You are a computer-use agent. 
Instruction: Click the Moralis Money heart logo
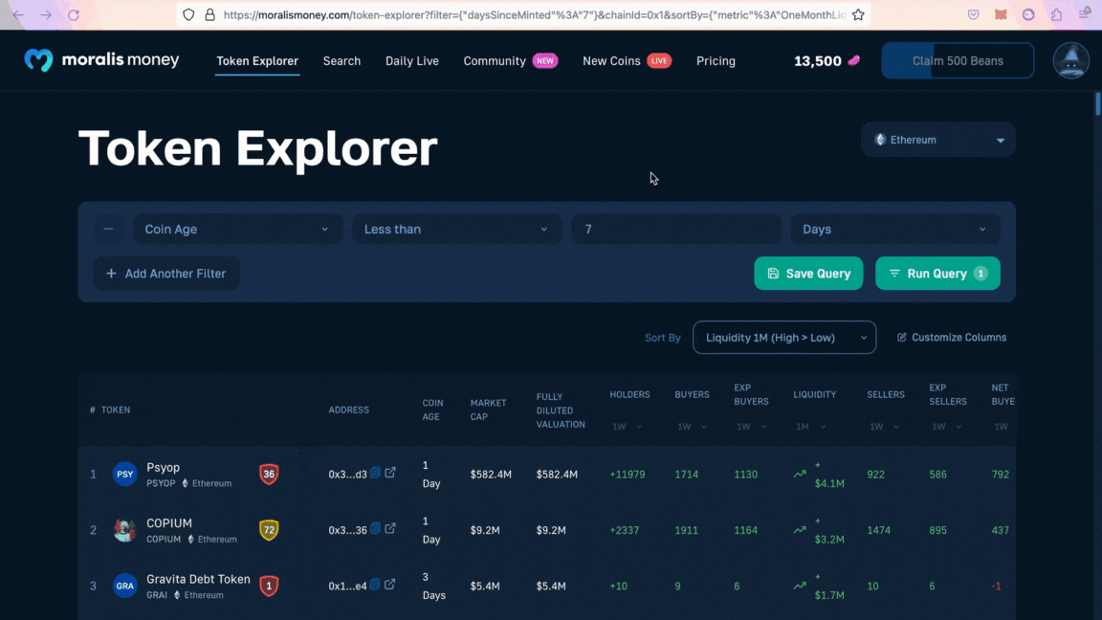click(38, 60)
